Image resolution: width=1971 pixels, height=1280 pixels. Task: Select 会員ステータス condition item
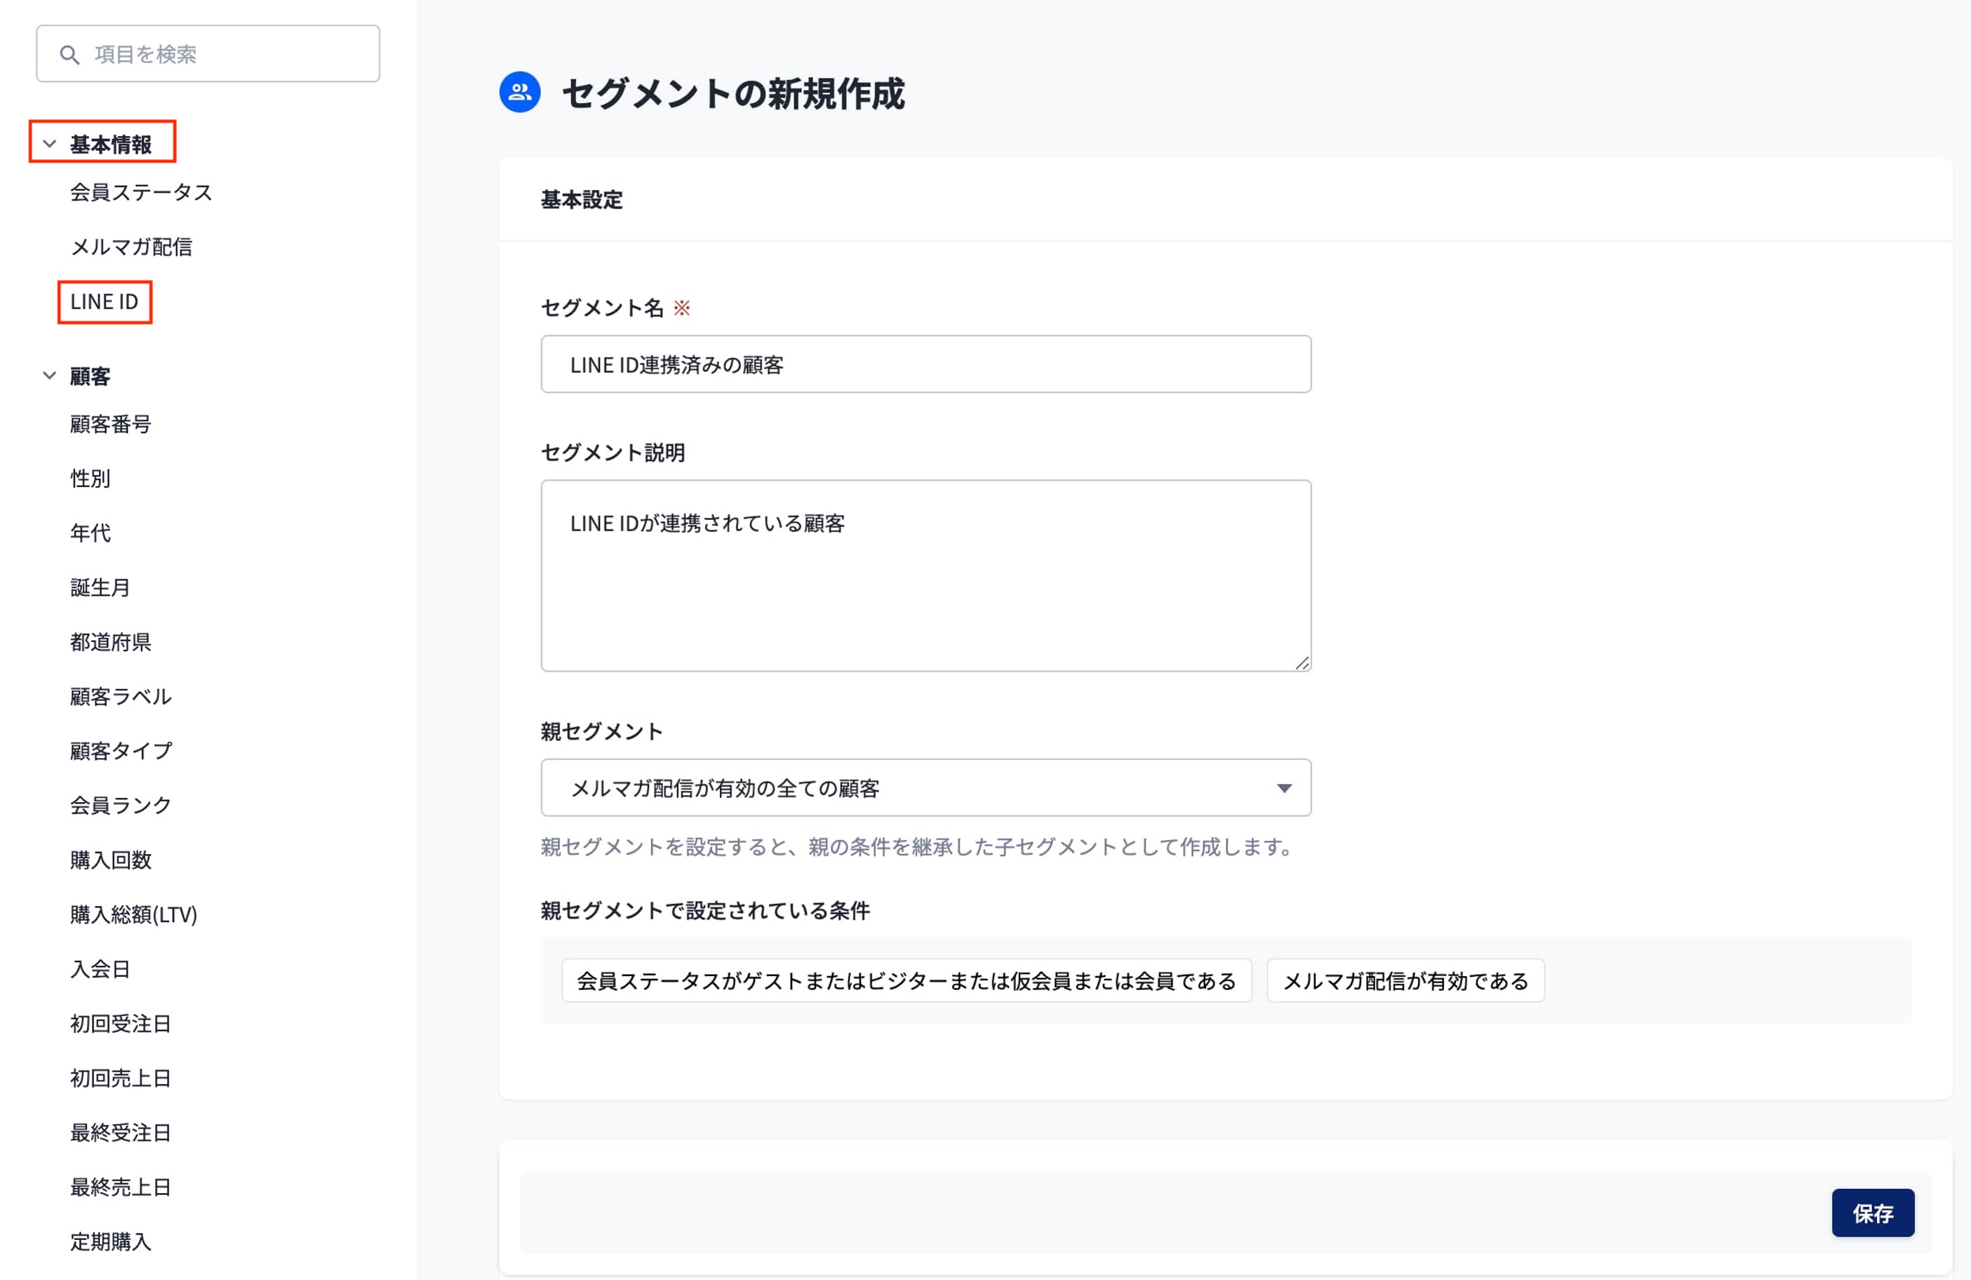tap(141, 193)
